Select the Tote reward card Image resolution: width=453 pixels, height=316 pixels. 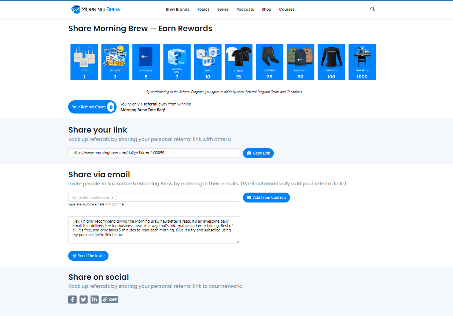point(84,62)
